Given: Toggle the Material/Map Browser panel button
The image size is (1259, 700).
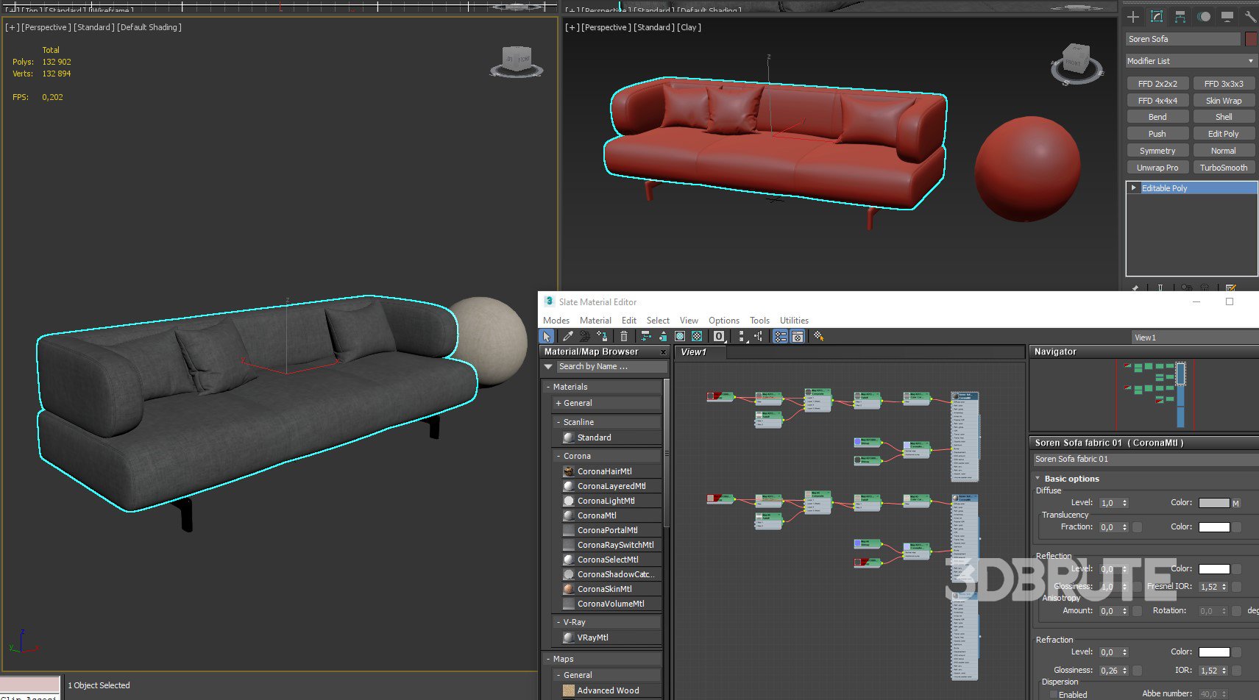Looking at the screenshot, I should pos(780,336).
